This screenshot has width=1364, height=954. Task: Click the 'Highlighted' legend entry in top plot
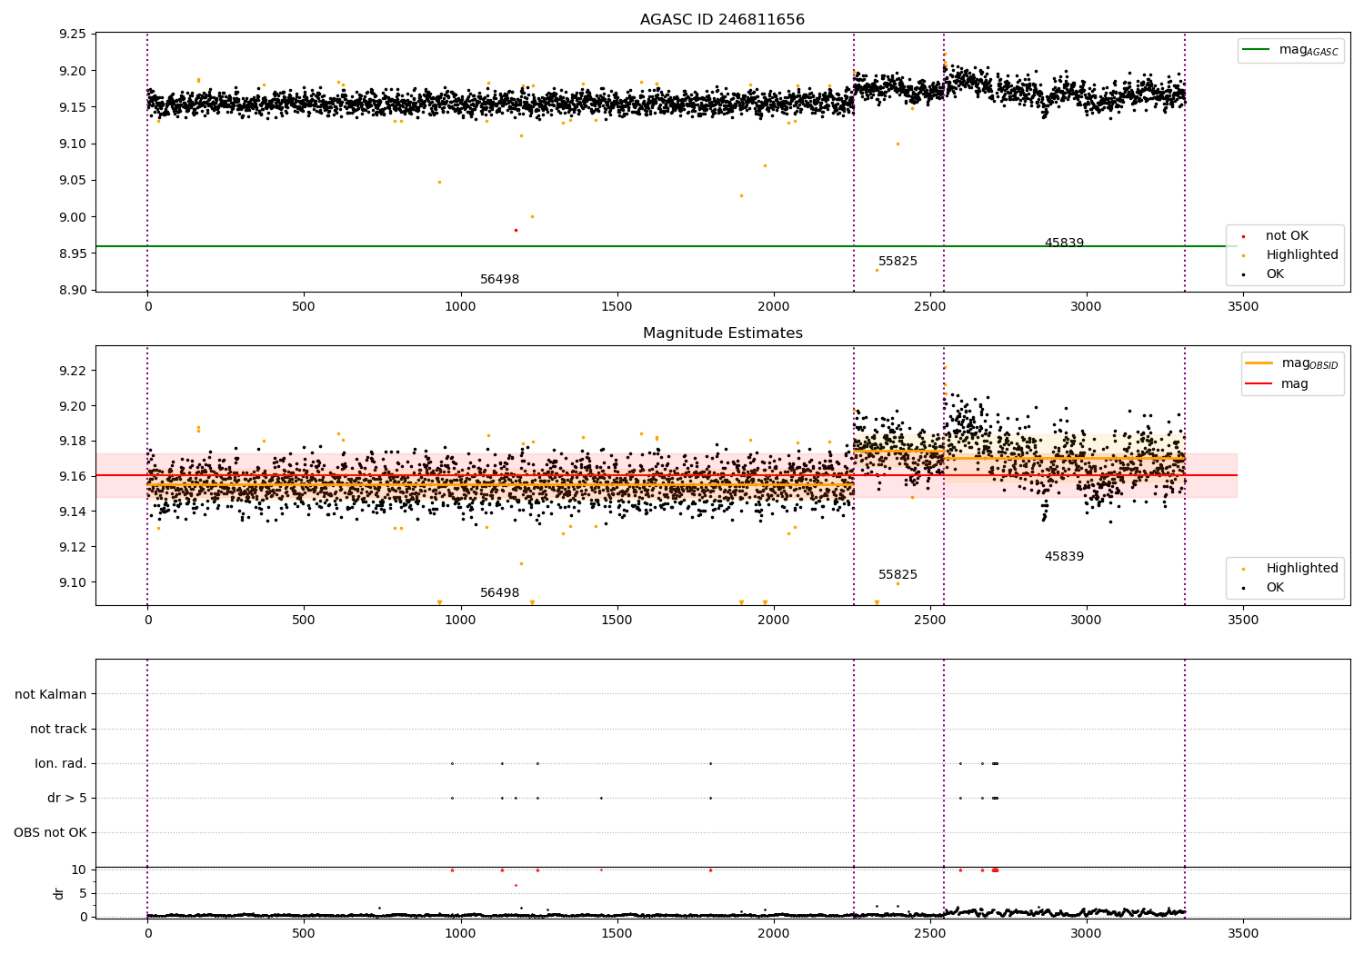(1289, 255)
